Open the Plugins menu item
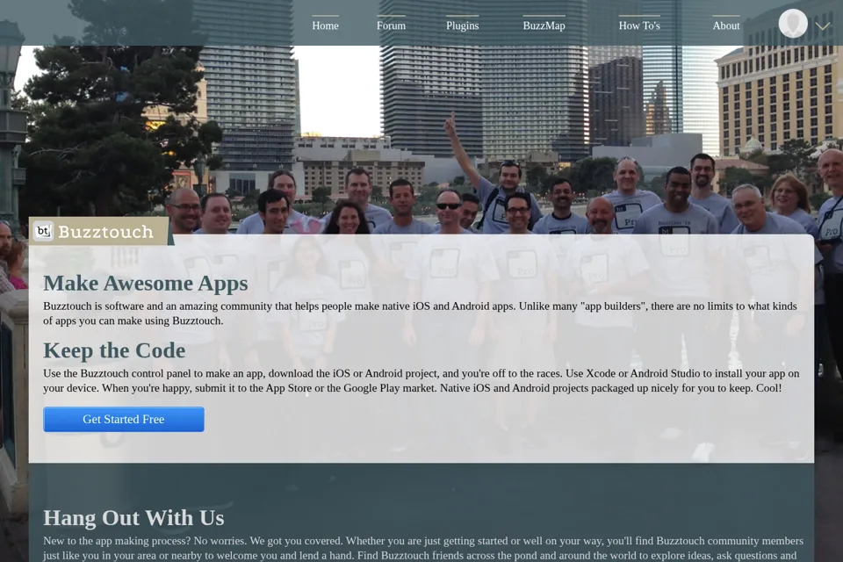The width and height of the screenshot is (843, 562). [x=463, y=25]
